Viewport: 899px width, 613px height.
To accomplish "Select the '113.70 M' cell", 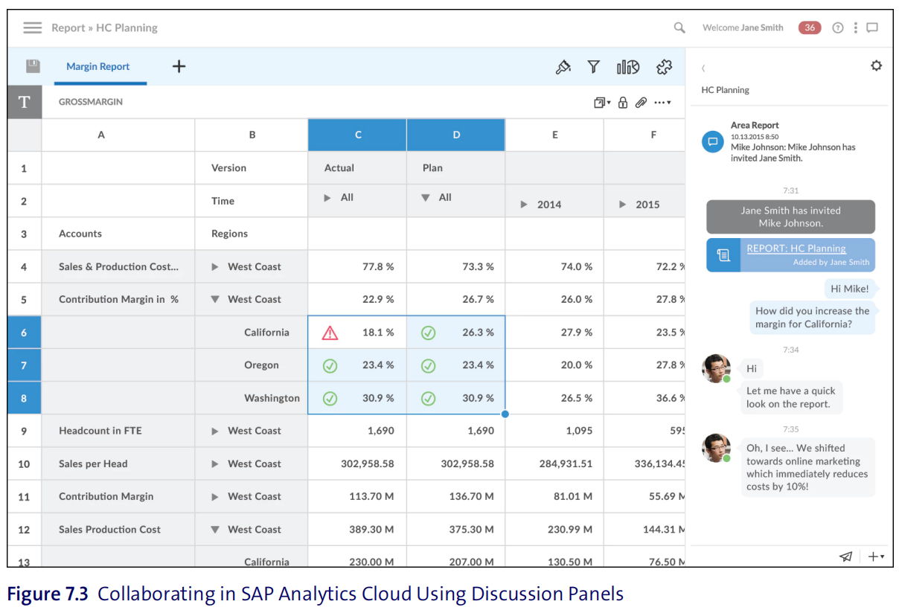I will [357, 497].
